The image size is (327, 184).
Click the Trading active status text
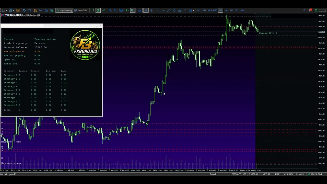45,39
